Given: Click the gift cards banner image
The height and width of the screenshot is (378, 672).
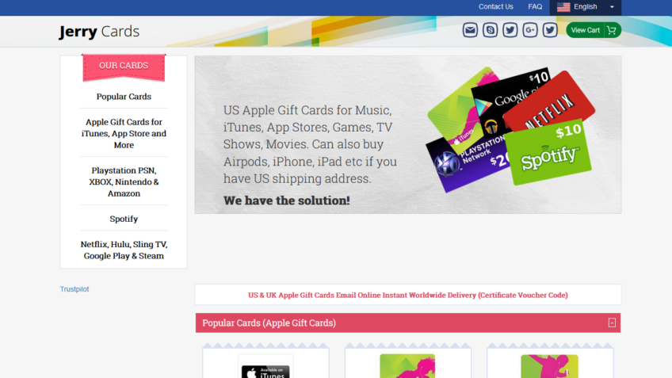Looking at the screenshot, I should [x=407, y=134].
